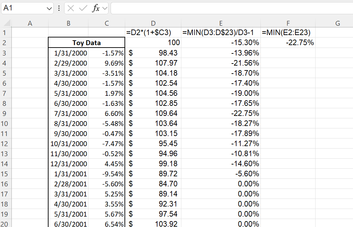Image resolution: width=353 pixels, height=227 pixels.
Task: Click inside the formula bar input area
Action: click(229, 8)
